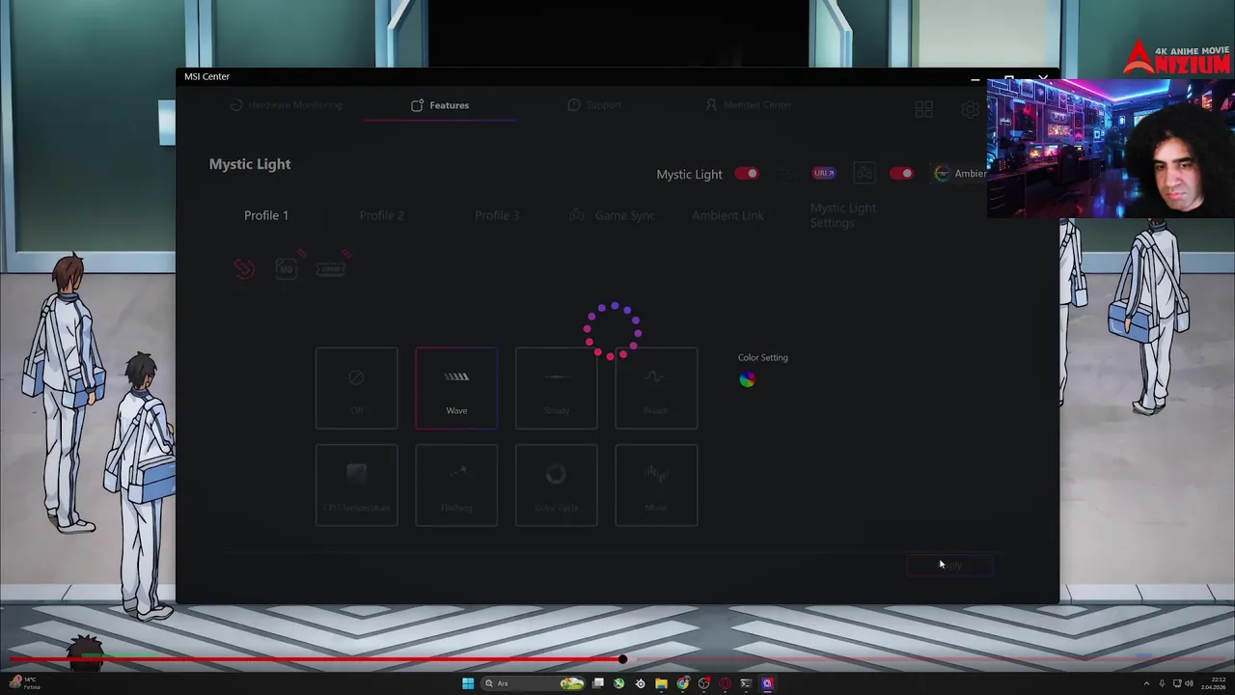Pick the Color Cycle lighting effect
This screenshot has height=695, width=1235.
(557, 486)
